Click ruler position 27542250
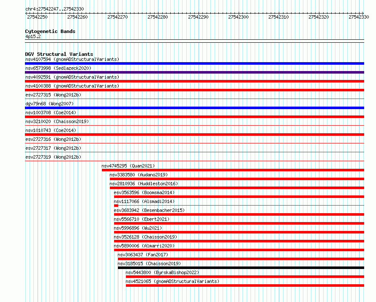Viewport: 376px width, 302px height. tap(38, 17)
